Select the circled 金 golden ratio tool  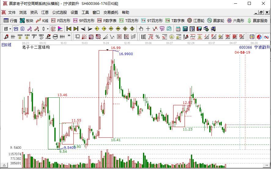tap(172, 37)
